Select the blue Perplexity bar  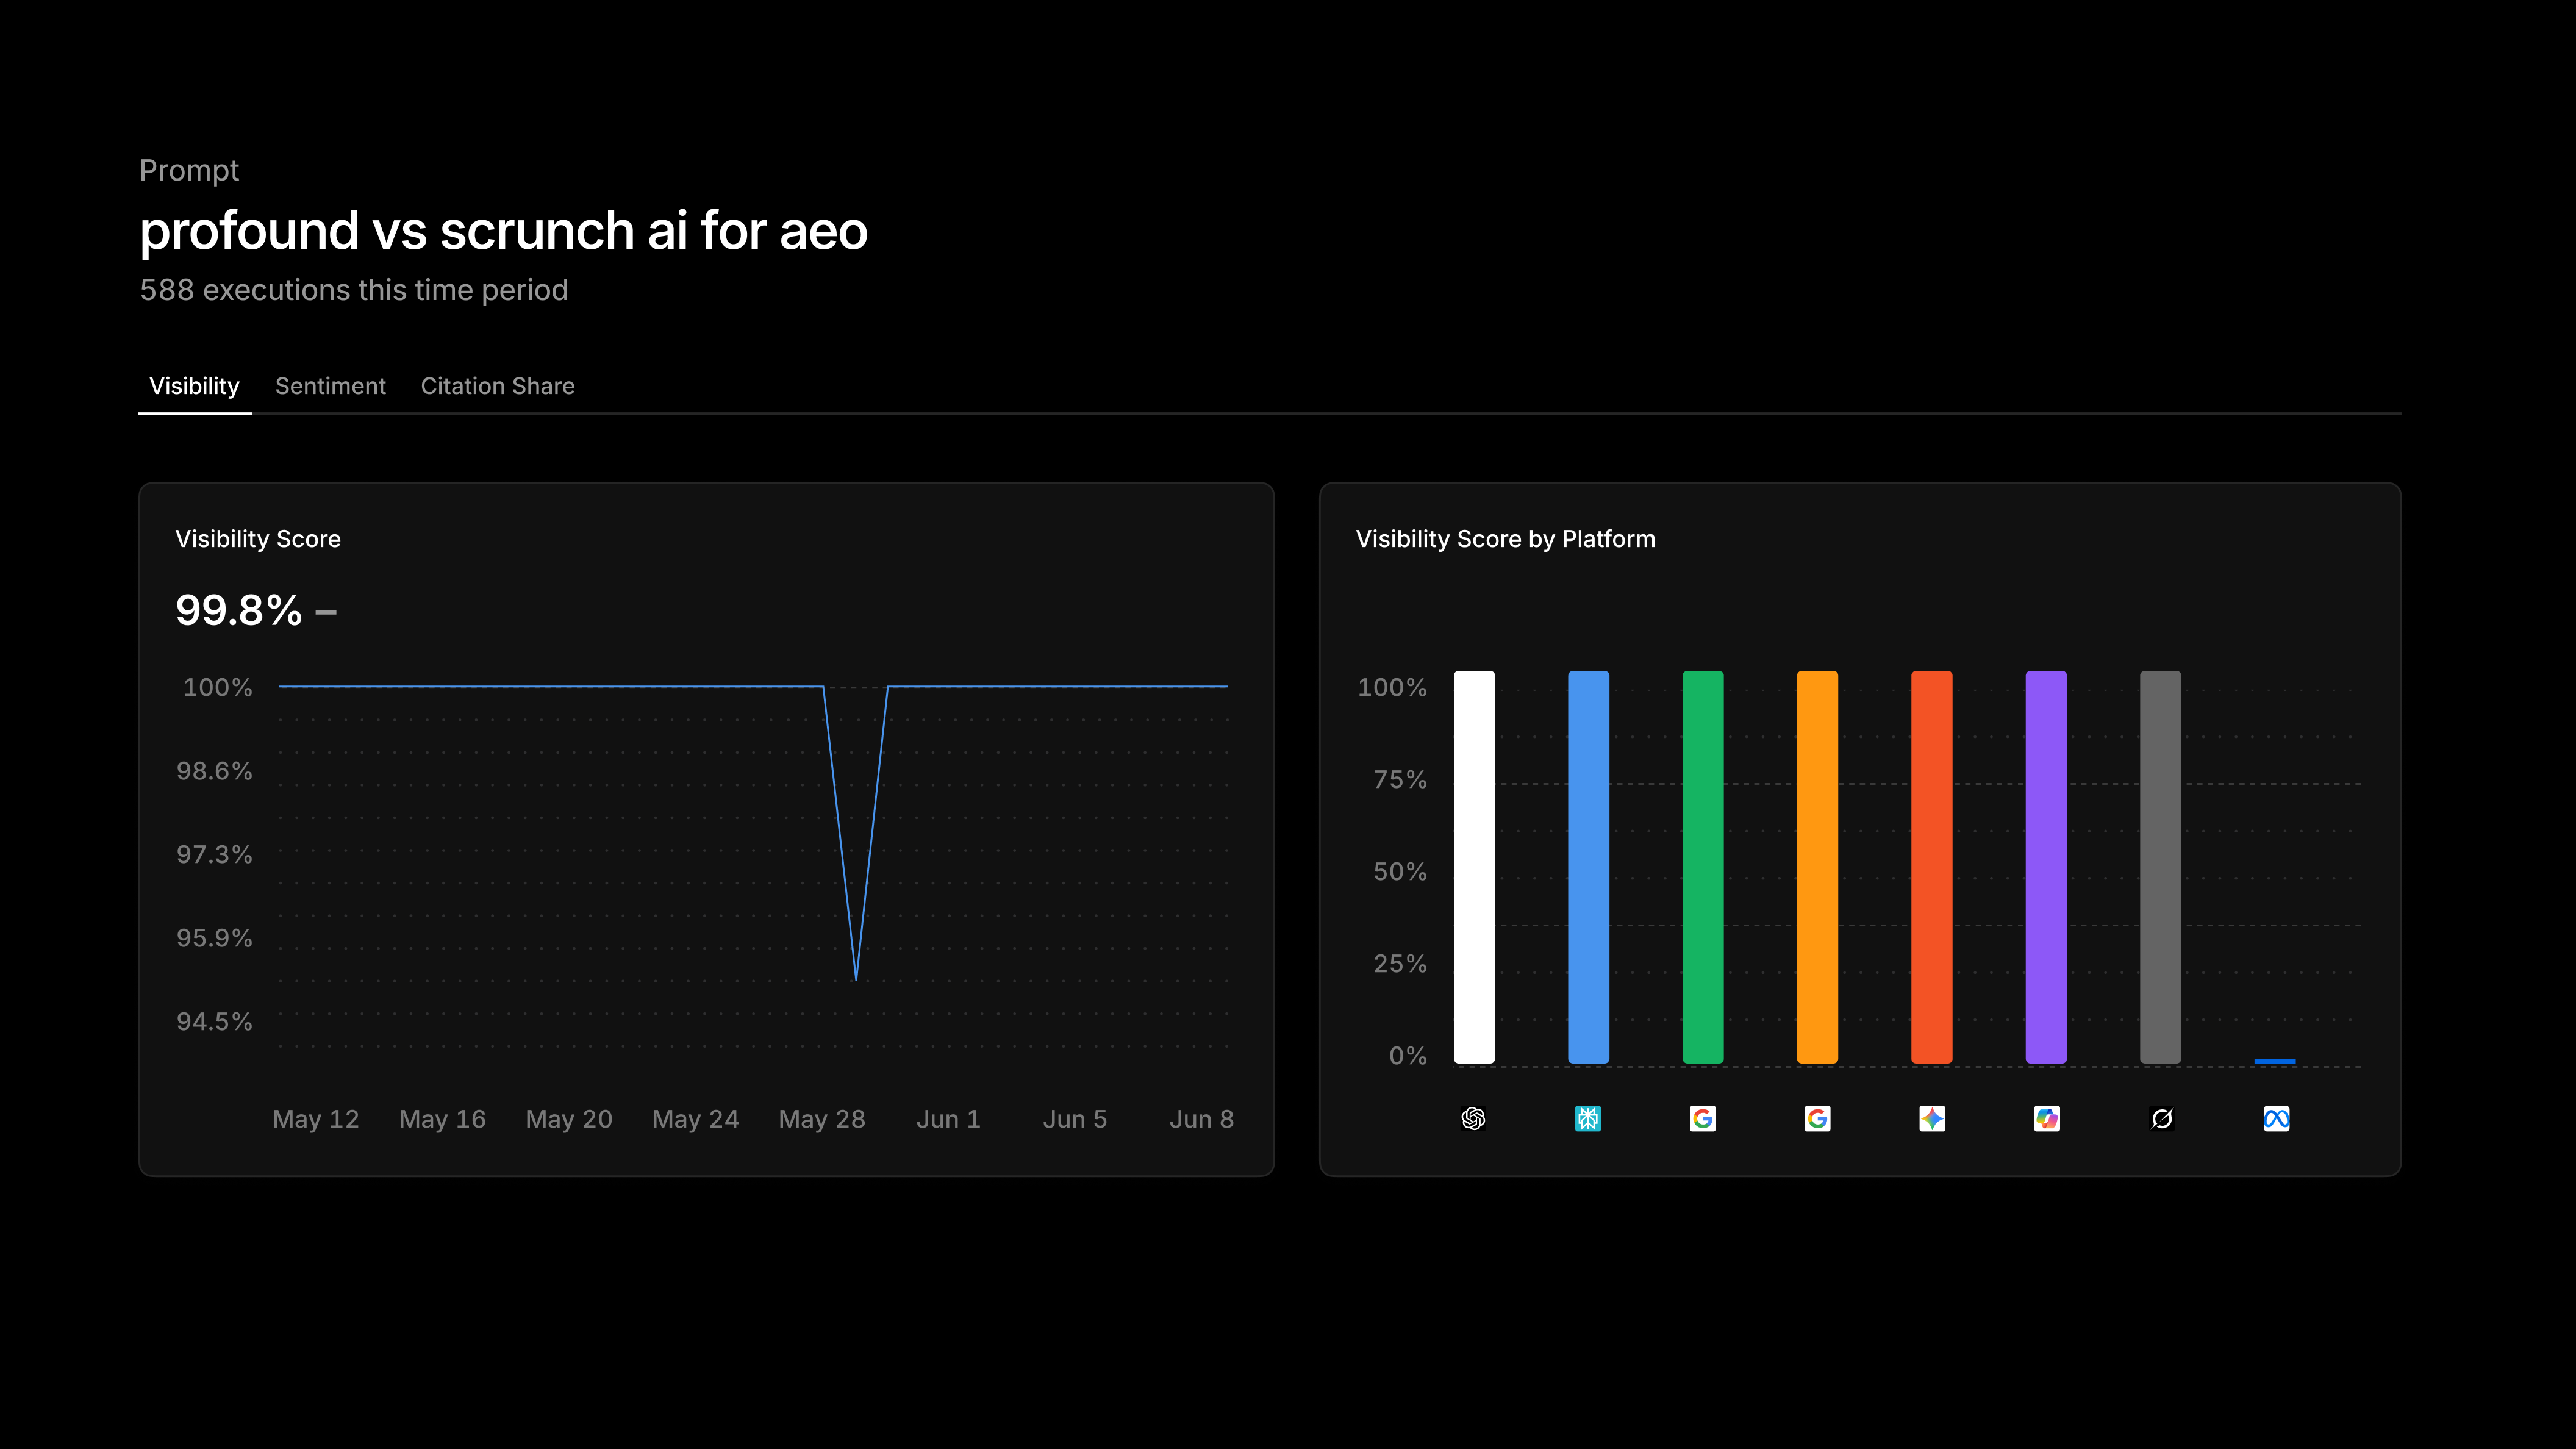coord(1588,867)
